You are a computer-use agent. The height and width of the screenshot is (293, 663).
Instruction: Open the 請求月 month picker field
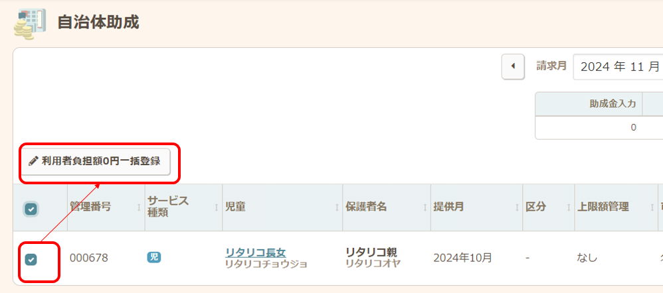(x=618, y=66)
